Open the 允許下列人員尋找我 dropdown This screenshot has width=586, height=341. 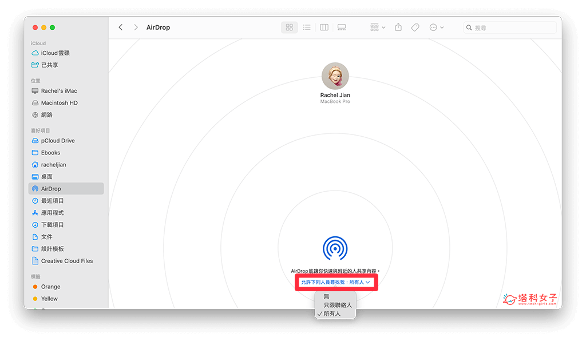point(336,283)
